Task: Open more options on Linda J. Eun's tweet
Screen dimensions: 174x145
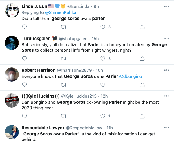Action: tap(166, 7)
